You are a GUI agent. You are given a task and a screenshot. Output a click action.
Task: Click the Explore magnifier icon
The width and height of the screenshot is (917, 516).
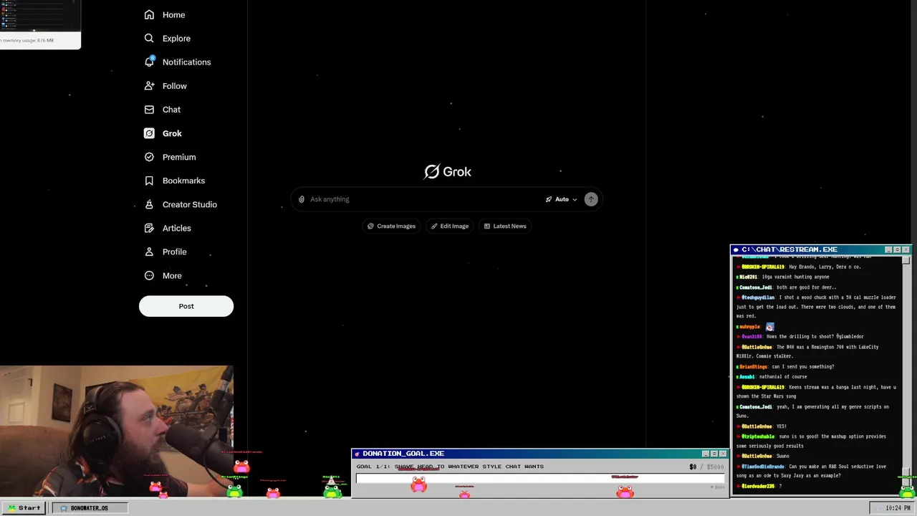click(149, 38)
